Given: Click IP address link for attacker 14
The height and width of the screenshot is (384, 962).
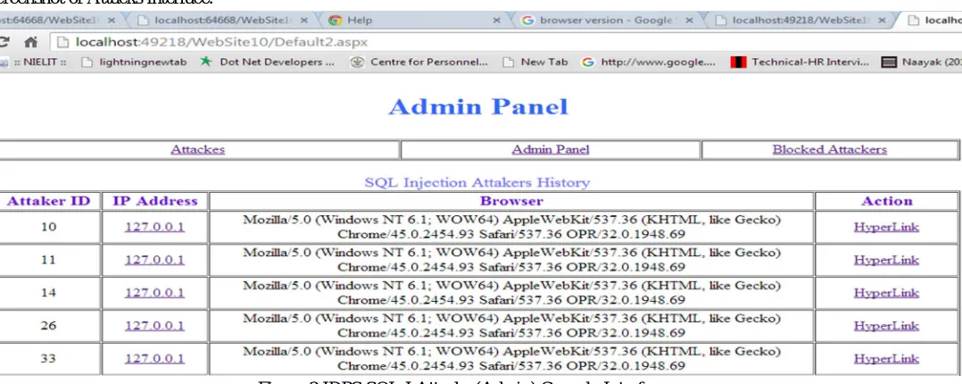Looking at the screenshot, I should 154,293.
